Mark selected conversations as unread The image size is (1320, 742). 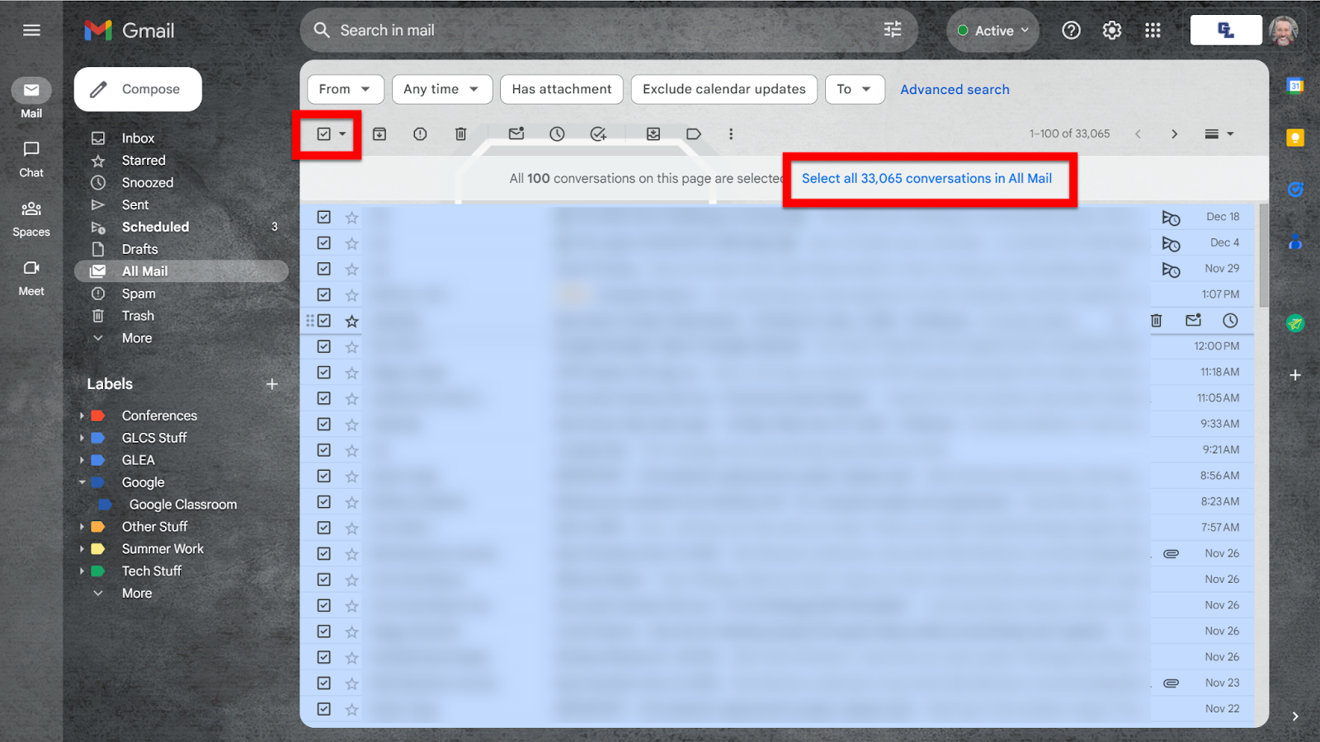click(x=516, y=134)
